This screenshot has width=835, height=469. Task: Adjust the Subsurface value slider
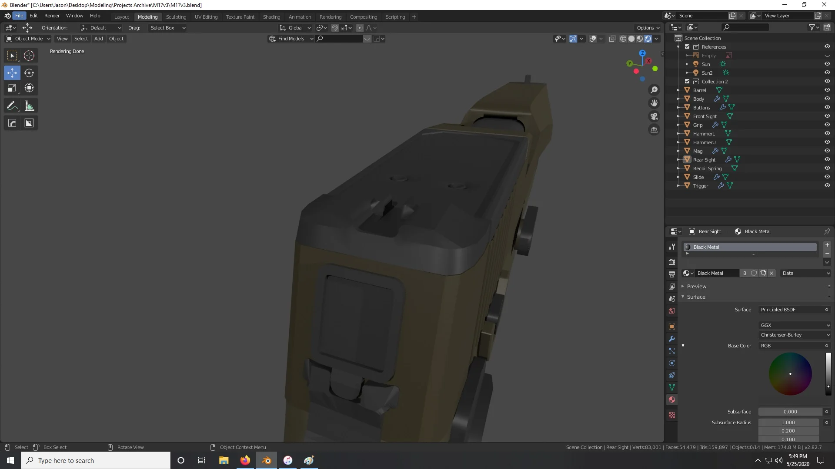pyautogui.click(x=790, y=412)
